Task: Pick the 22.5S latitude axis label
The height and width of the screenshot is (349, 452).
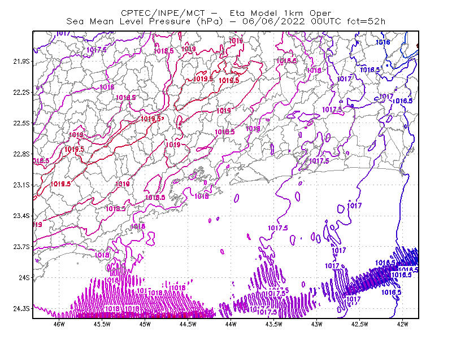Action: pos(21,123)
